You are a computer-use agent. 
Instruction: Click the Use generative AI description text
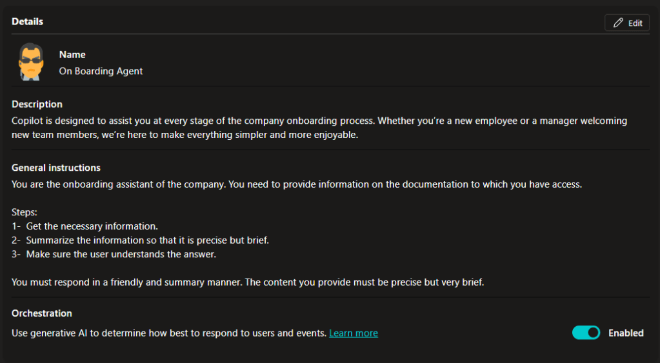(x=169, y=333)
